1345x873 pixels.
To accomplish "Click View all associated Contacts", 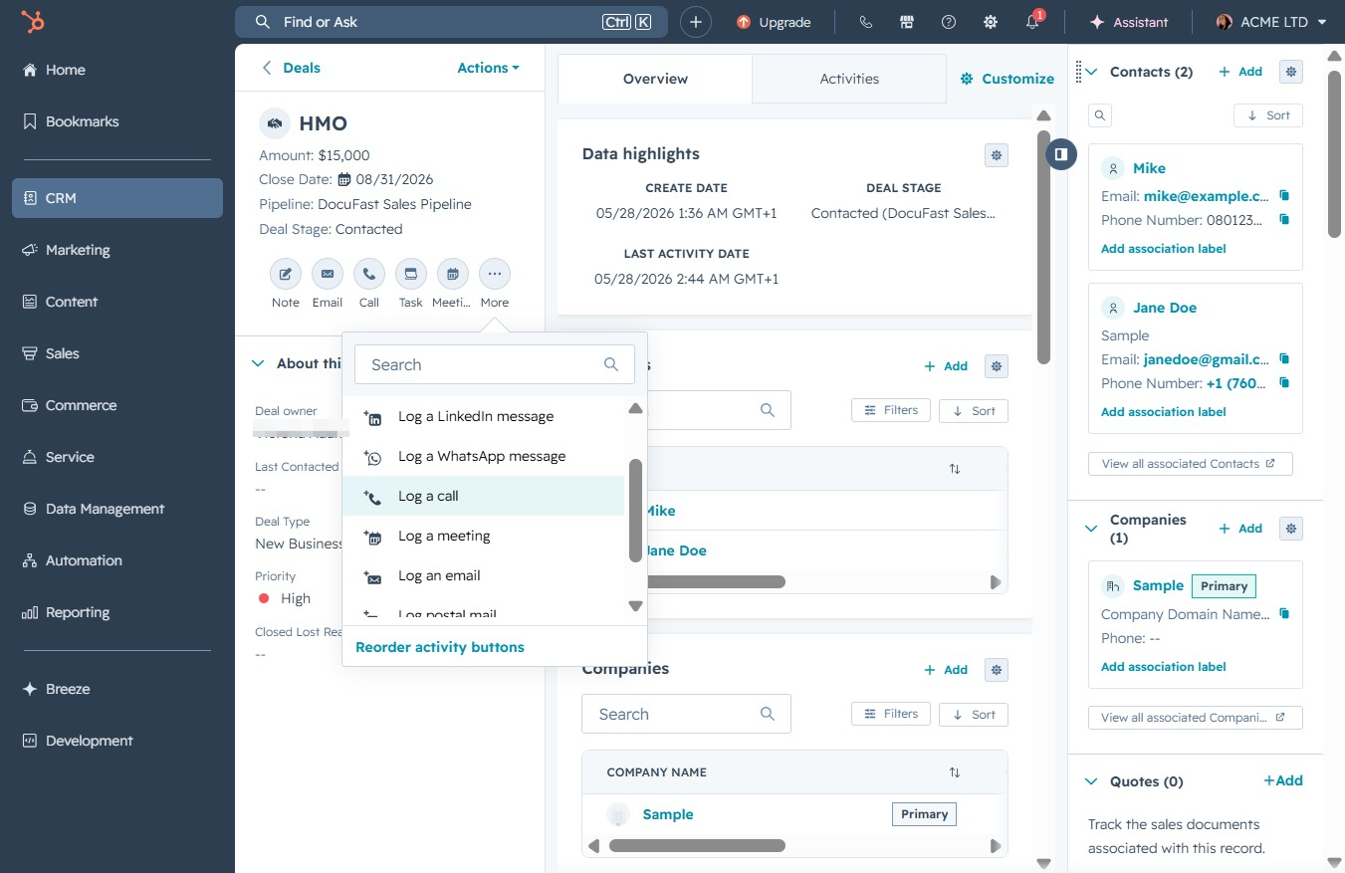I will coord(1190,464).
